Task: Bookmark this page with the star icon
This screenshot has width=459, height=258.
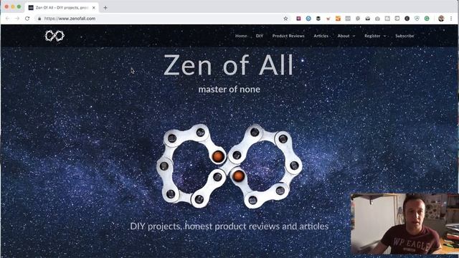Action: [x=285, y=19]
